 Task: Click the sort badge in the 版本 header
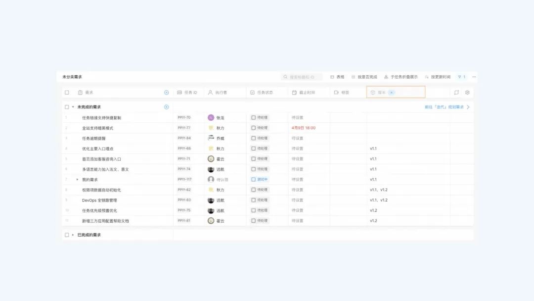(392, 93)
